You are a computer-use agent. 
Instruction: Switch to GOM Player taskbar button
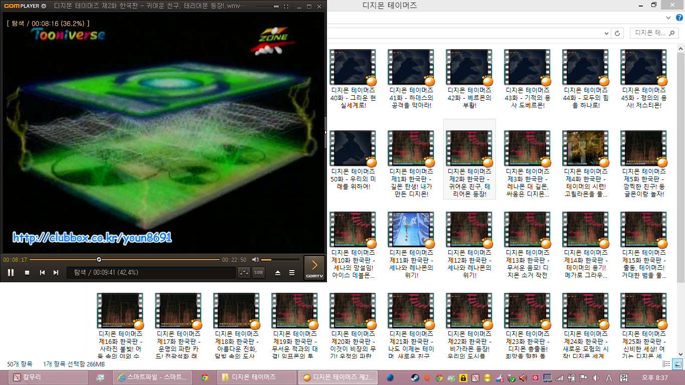coord(337,377)
